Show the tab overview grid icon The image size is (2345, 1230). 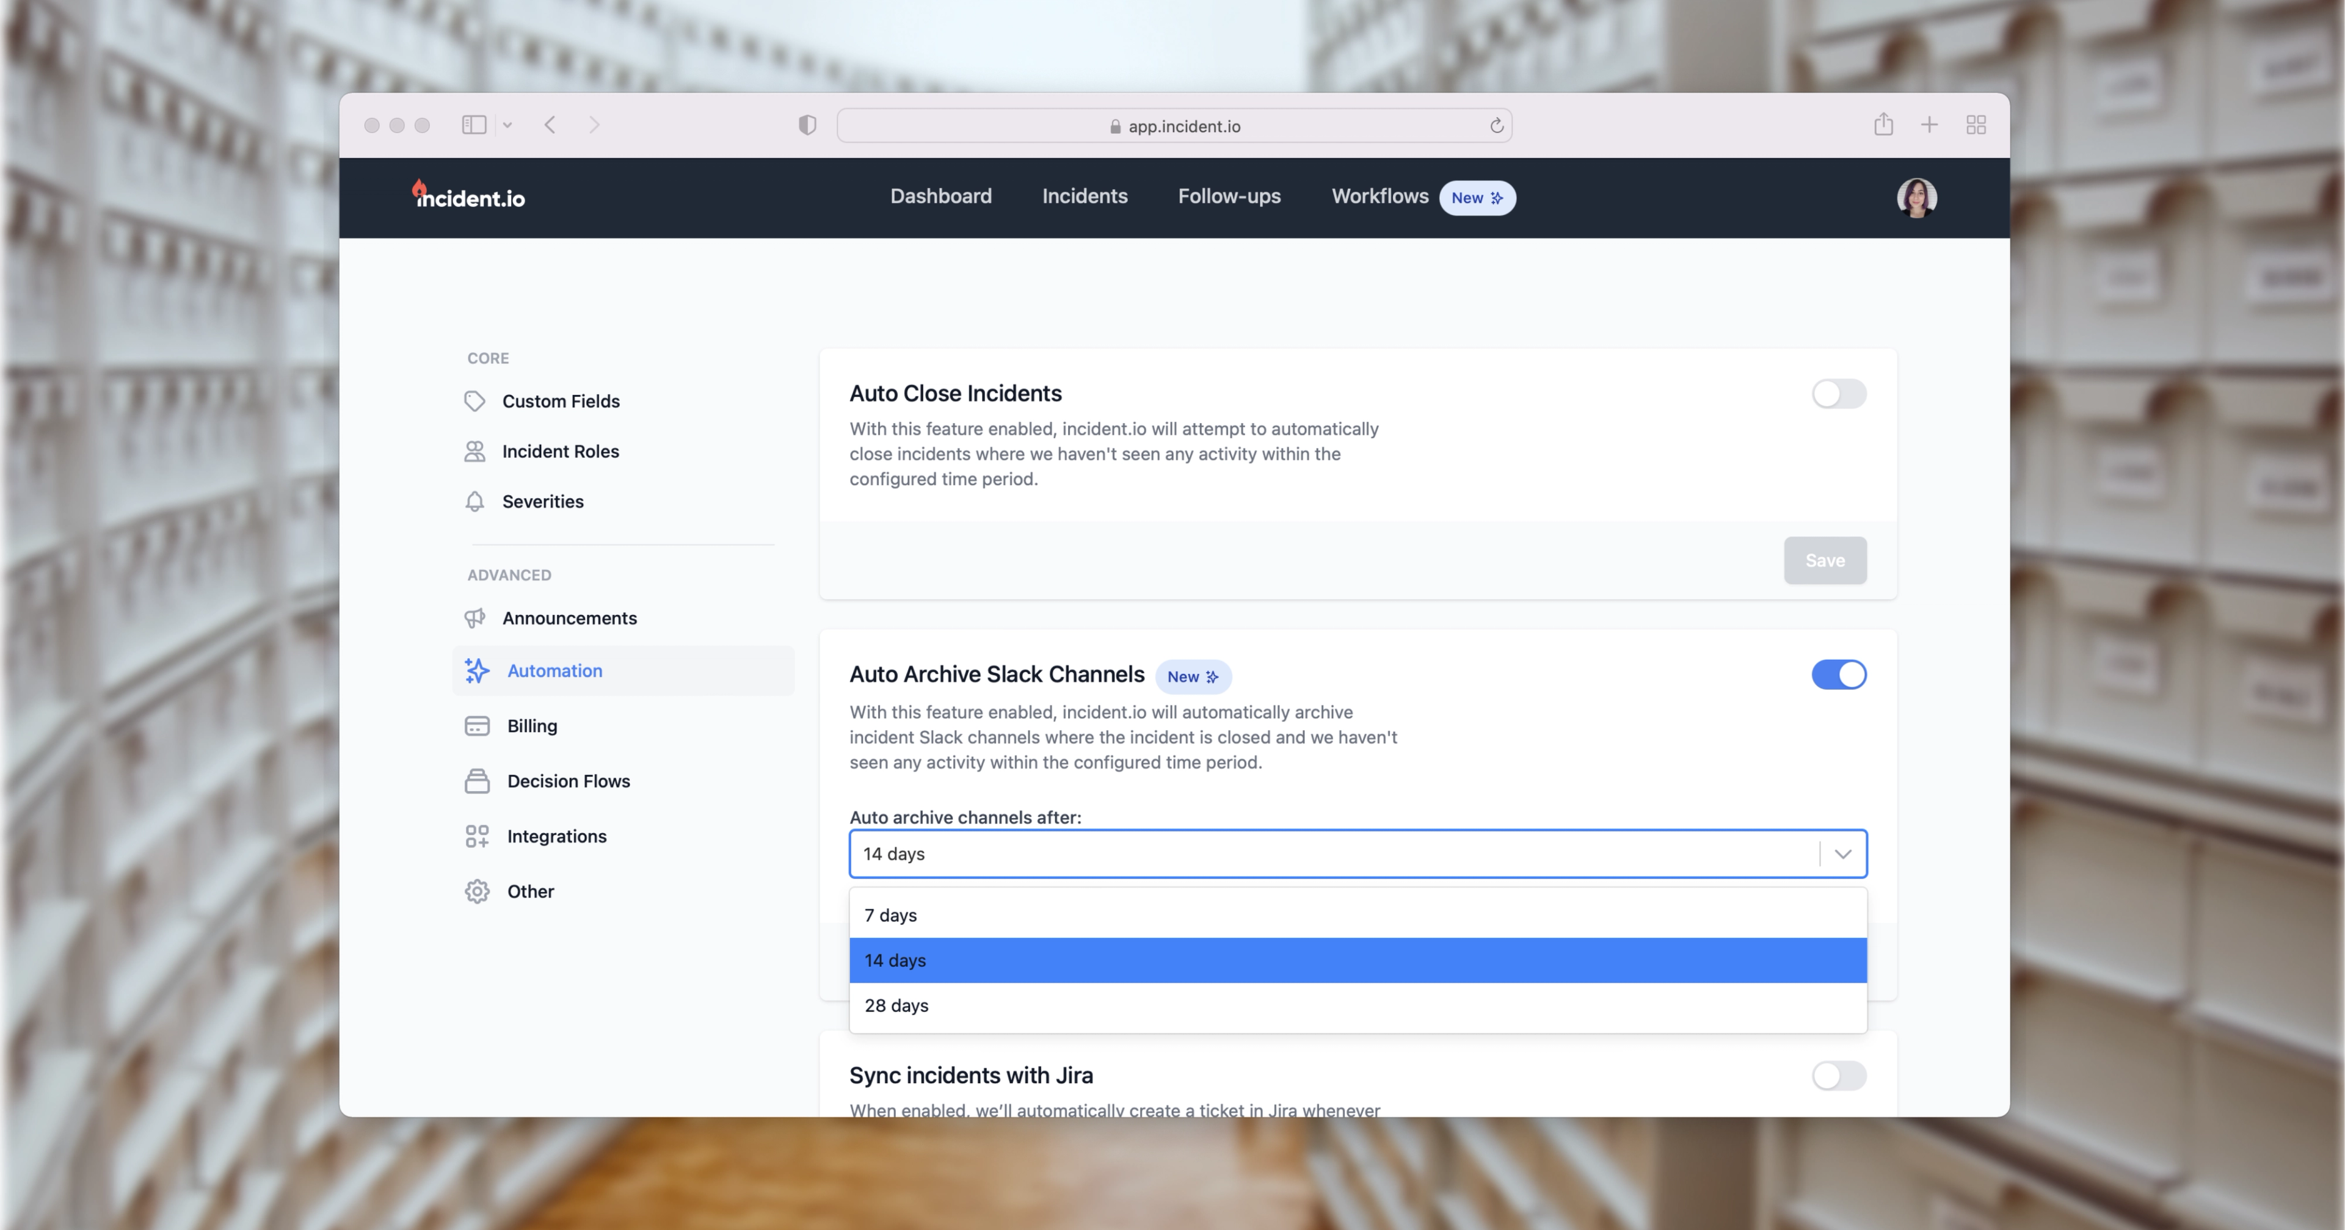(x=1976, y=125)
